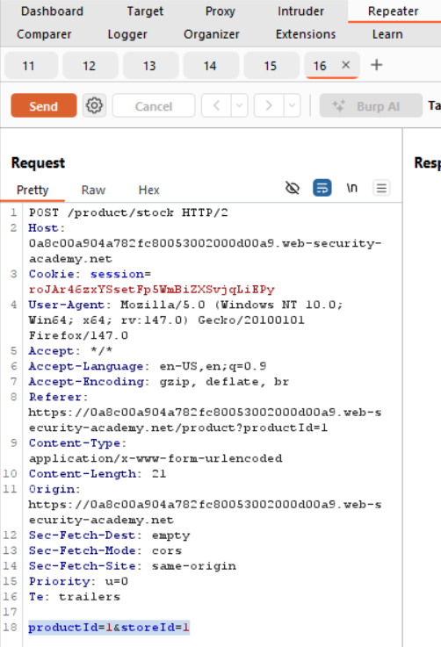Click the POST /product/stock HTTP/2 line
The image size is (441, 647).
click(x=128, y=212)
